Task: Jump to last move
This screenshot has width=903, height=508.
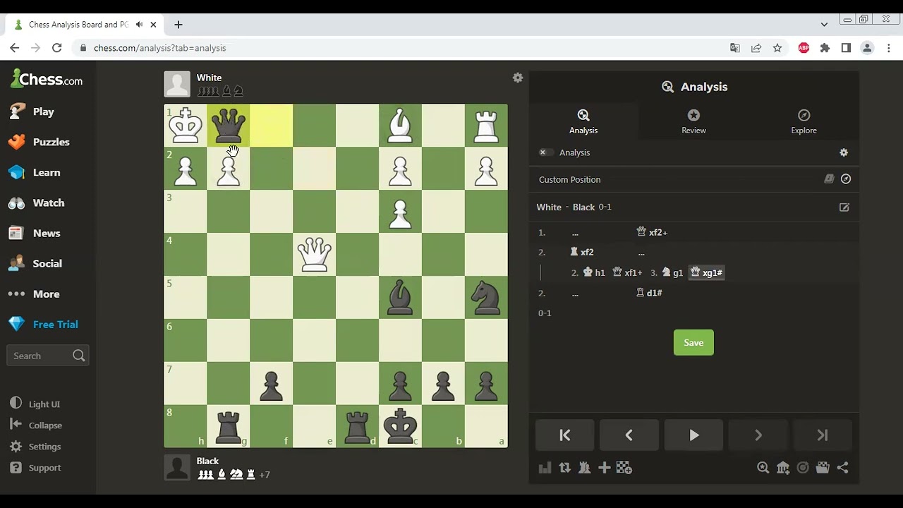Action: tap(822, 435)
